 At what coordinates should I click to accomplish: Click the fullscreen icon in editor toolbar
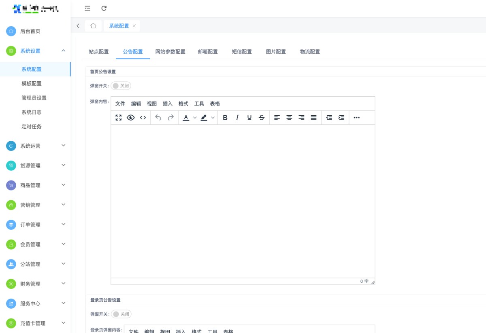click(119, 118)
